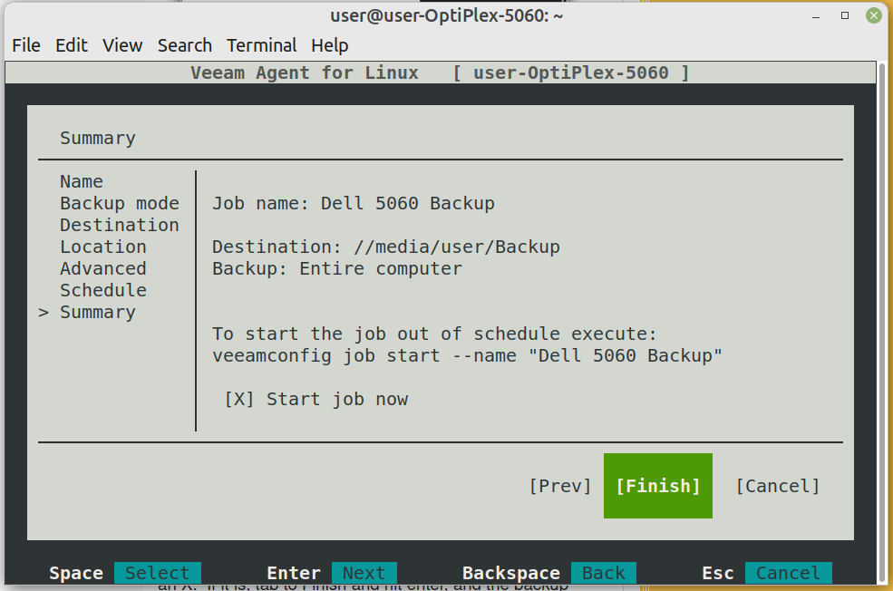
Task: Select the Backup mode step
Action: coord(120,203)
